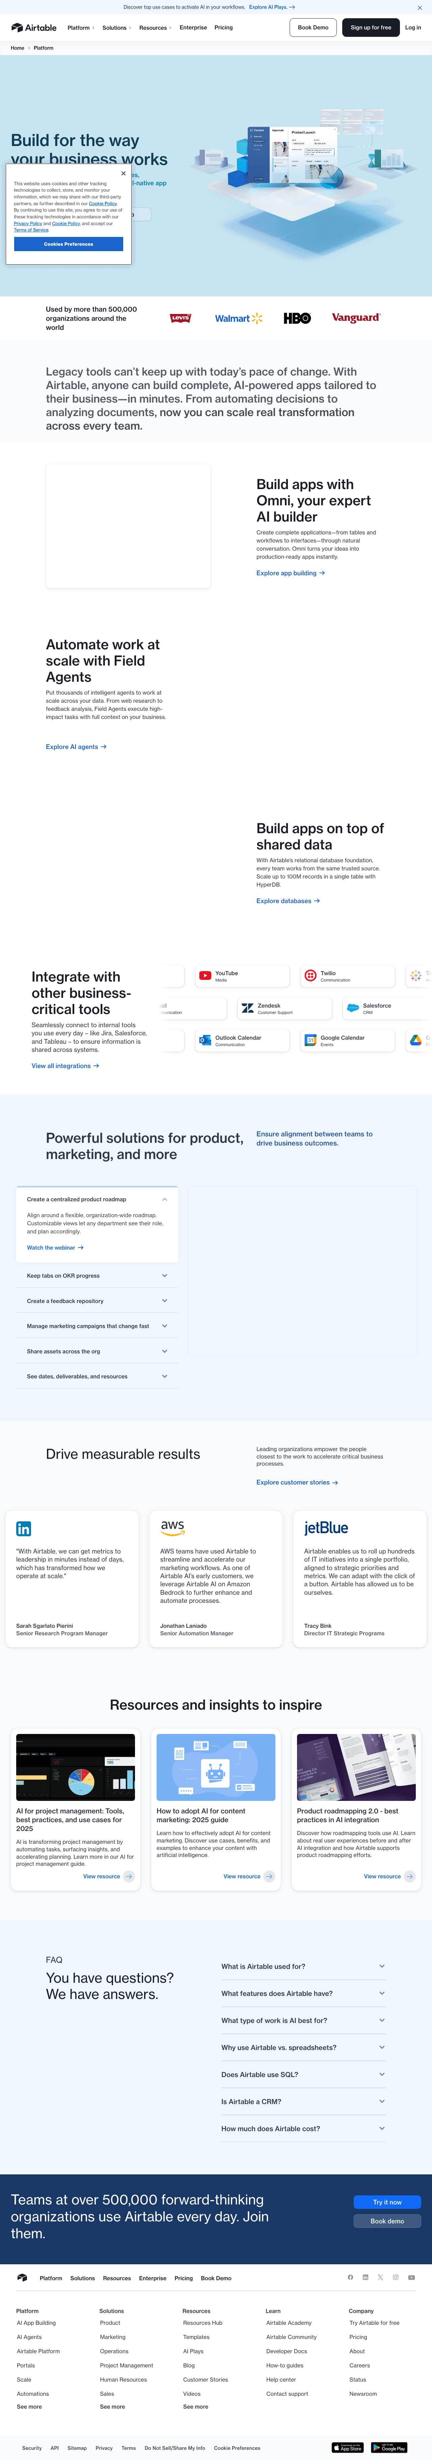Expand FAQ 'Is Airtable a CRM?'

click(x=303, y=2101)
